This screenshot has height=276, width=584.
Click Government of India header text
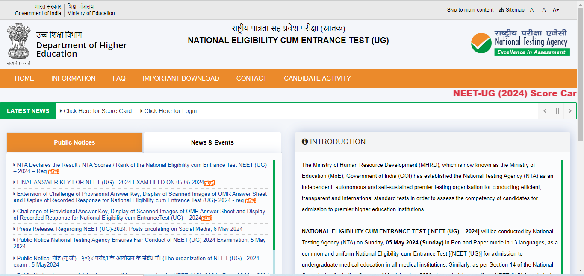[x=38, y=13]
